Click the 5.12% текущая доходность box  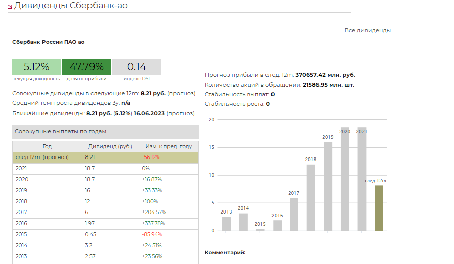point(36,67)
